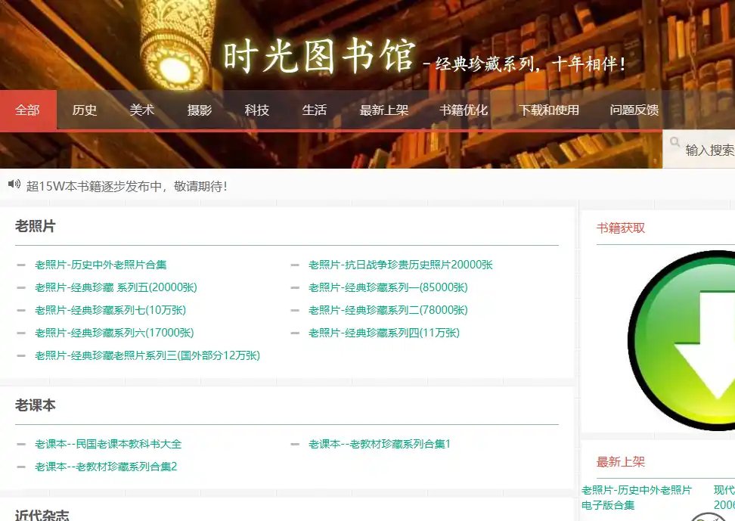Open the 问题反馈 page

(x=634, y=110)
